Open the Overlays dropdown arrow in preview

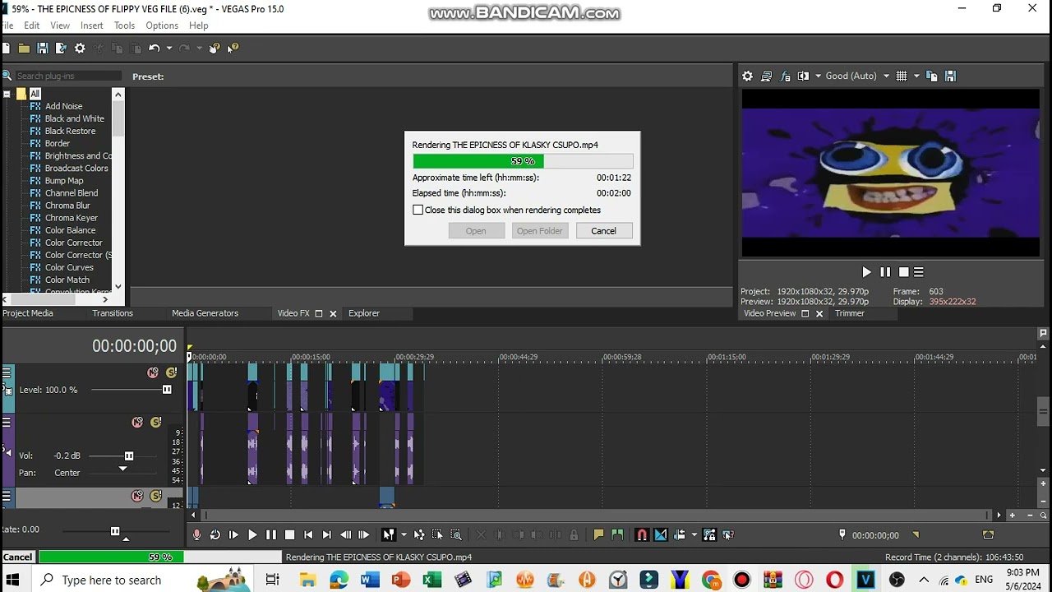[x=916, y=76]
